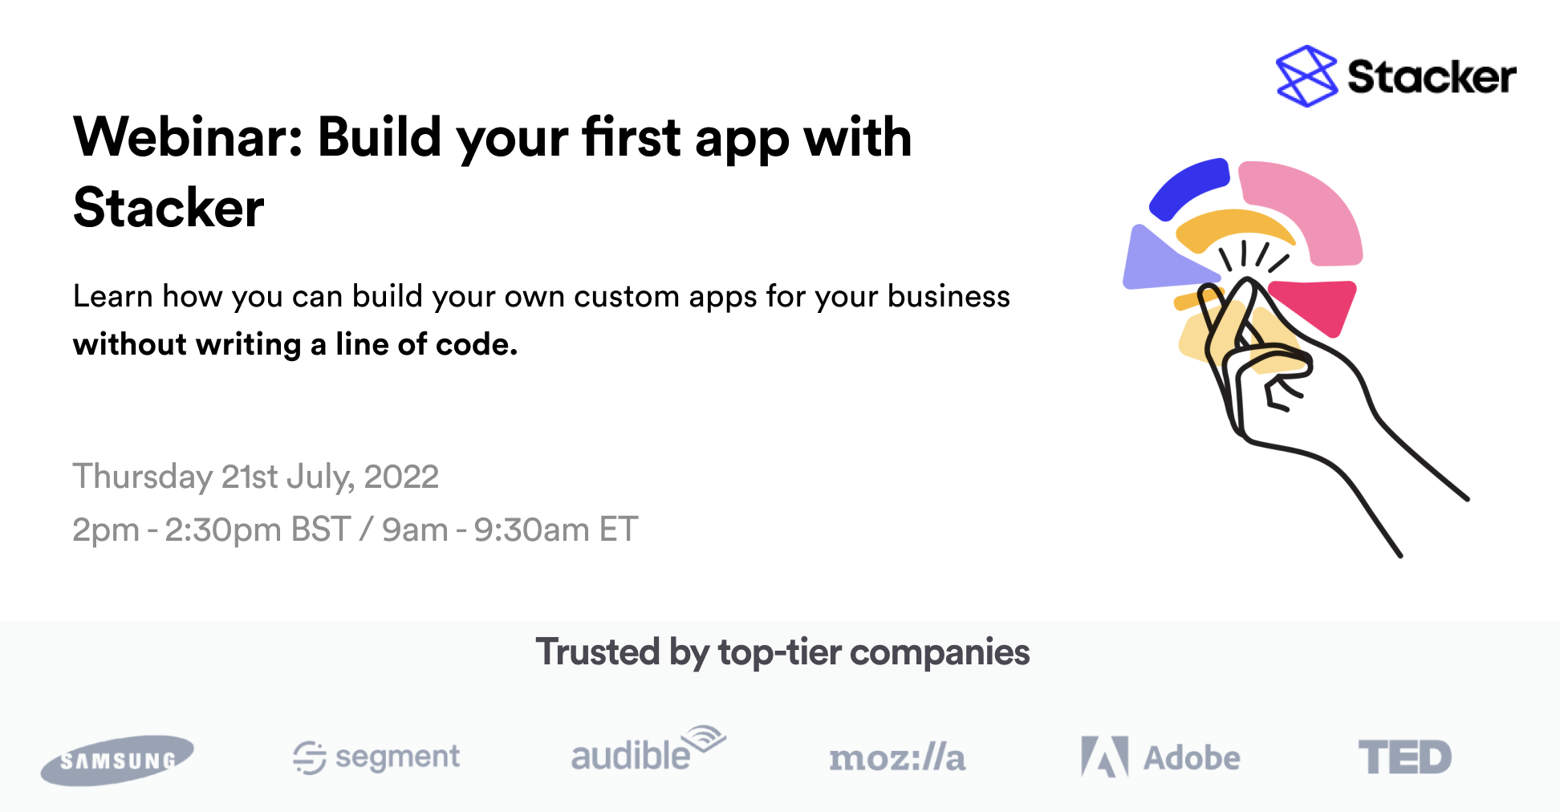Screen dimensions: 1560x812
Task: Click the webinar title heading
Action: point(493,172)
